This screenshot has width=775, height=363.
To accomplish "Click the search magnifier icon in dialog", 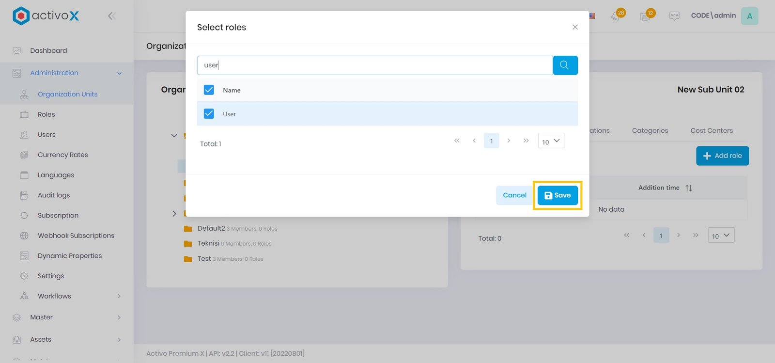I will coord(565,65).
